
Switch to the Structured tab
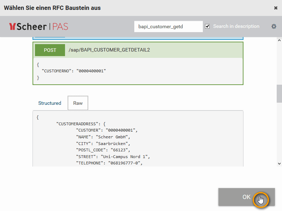click(49, 103)
